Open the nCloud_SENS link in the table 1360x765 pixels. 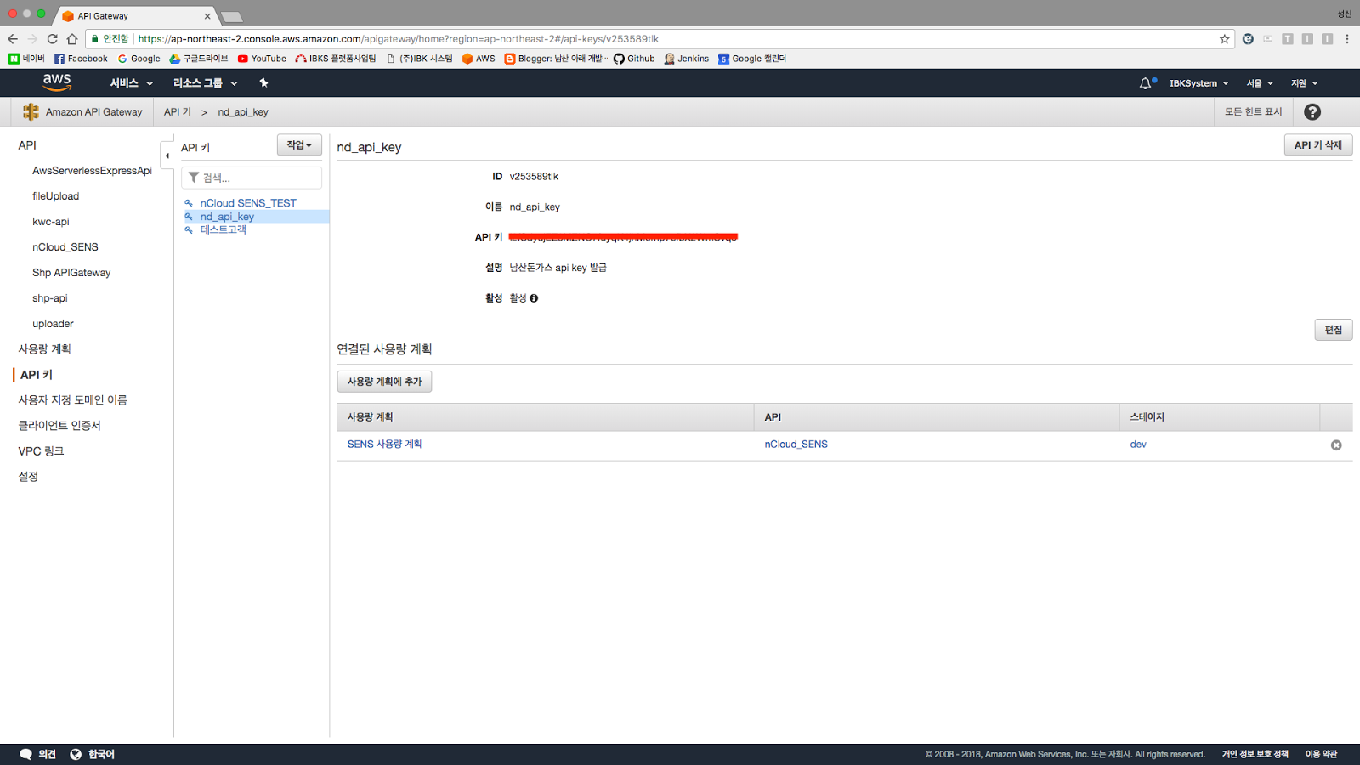pos(796,445)
